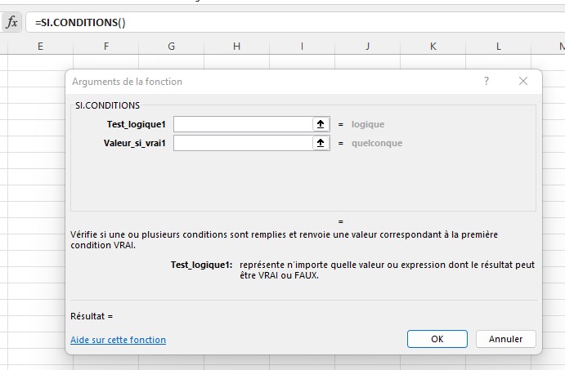
Task: Select column L header
Action: (x=498, y=47)
